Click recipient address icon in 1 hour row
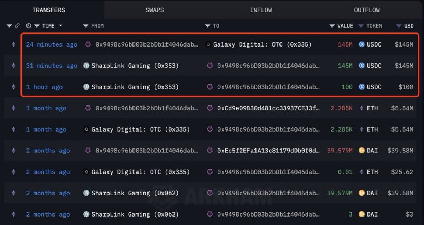Screen dimensions: 424x225 (210, 87)
